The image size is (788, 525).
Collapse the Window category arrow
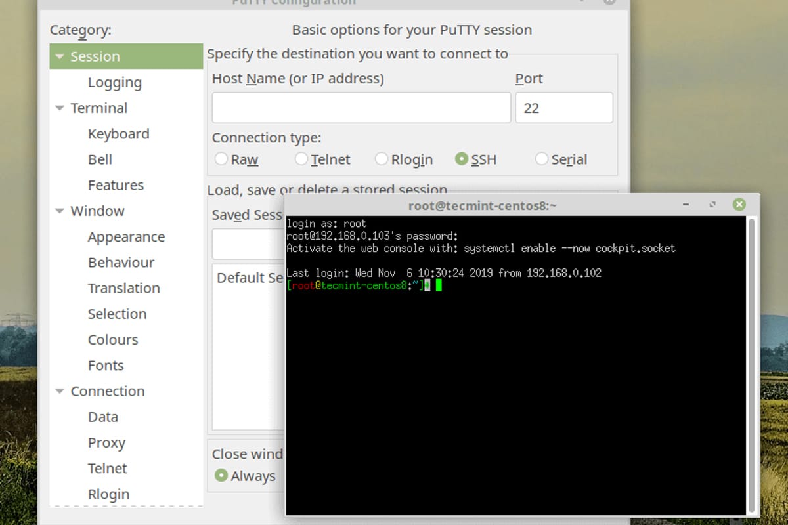(60, 211)
